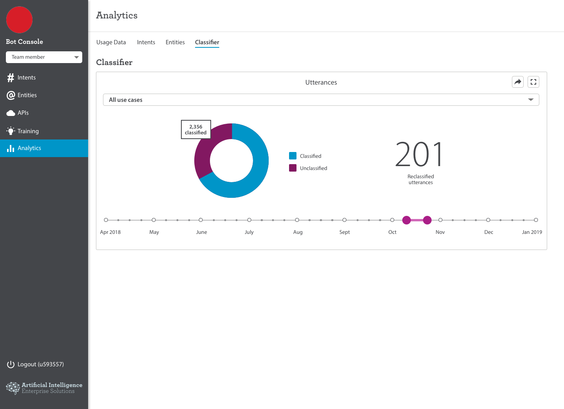Click the Analytics bar chart icon
564x409 pixels.
[x=11, y=148]
